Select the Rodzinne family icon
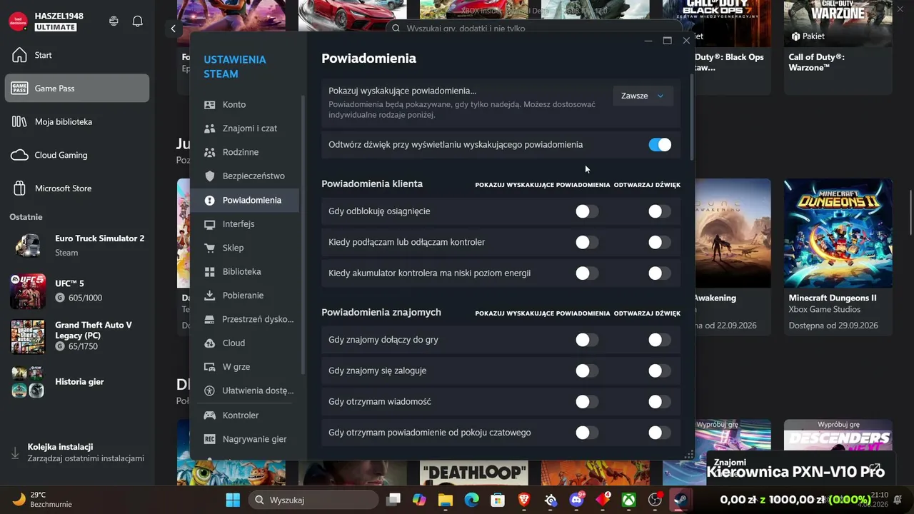914x514 pixels. [x=209, y=152]
